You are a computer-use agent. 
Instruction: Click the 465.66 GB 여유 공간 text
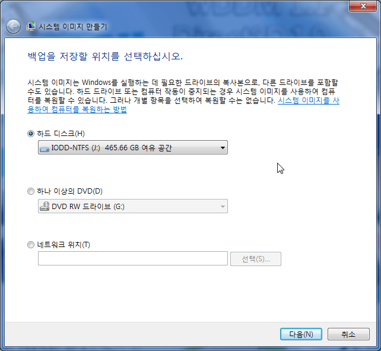point(138,148)
